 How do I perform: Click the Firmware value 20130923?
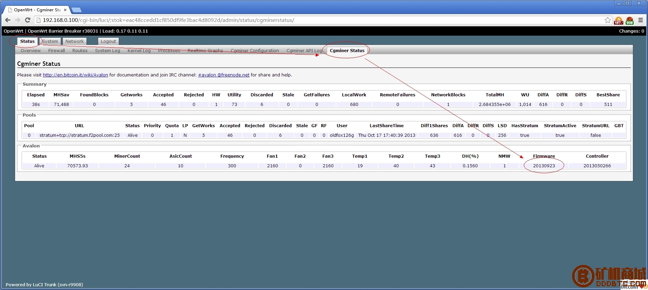(544, 166)
